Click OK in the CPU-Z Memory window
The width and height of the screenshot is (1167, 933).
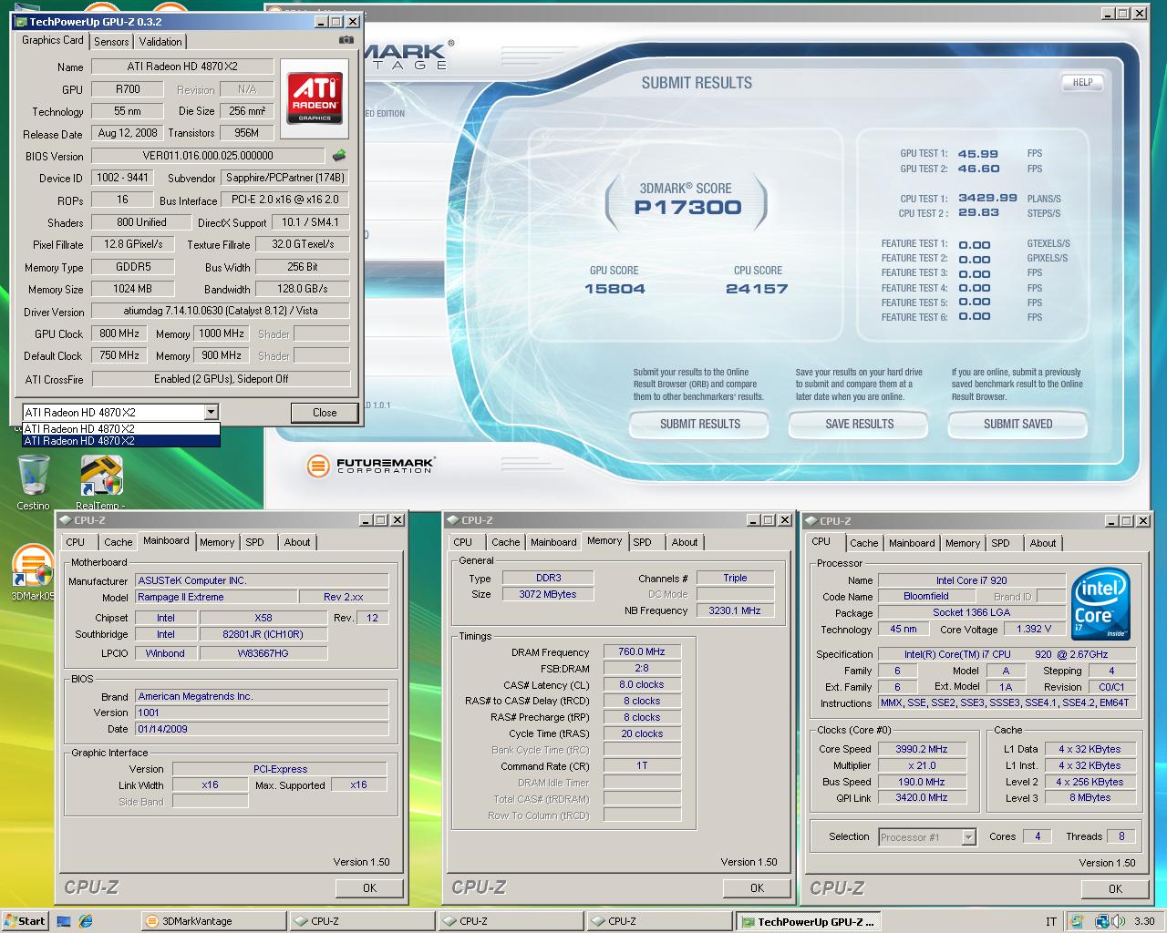[757, 887]
